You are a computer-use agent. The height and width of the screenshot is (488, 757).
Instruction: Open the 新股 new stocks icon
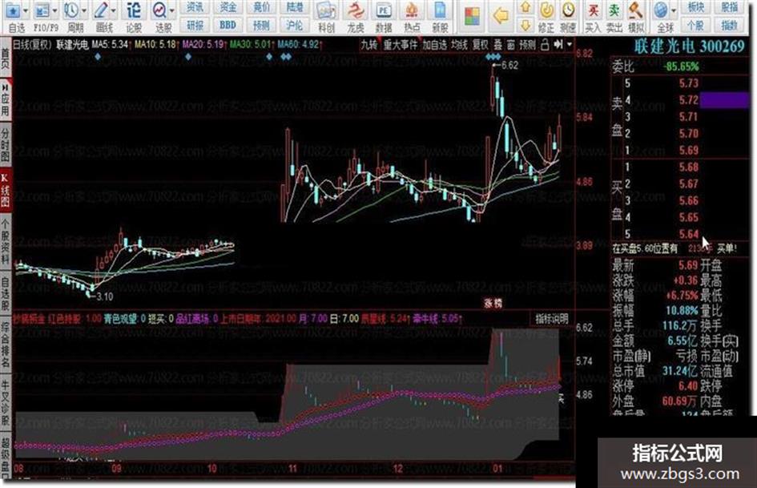pos(440,11)
